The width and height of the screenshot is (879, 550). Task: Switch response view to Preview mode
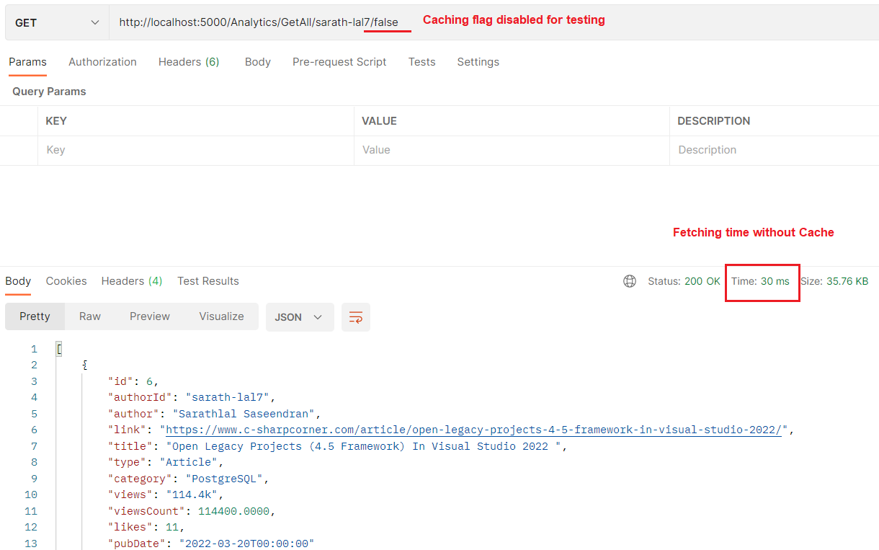[149, 316]
